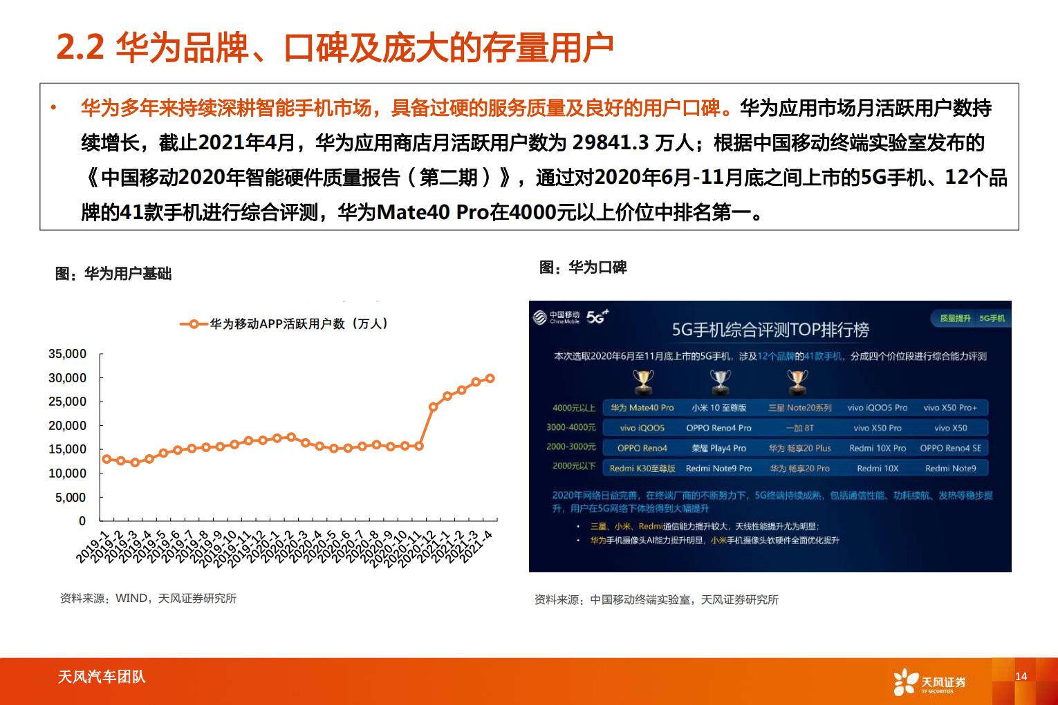The height and width of the screenshot is (705, 1058).
Task: Click the 25,000 y-axis label
Action: 67,402
